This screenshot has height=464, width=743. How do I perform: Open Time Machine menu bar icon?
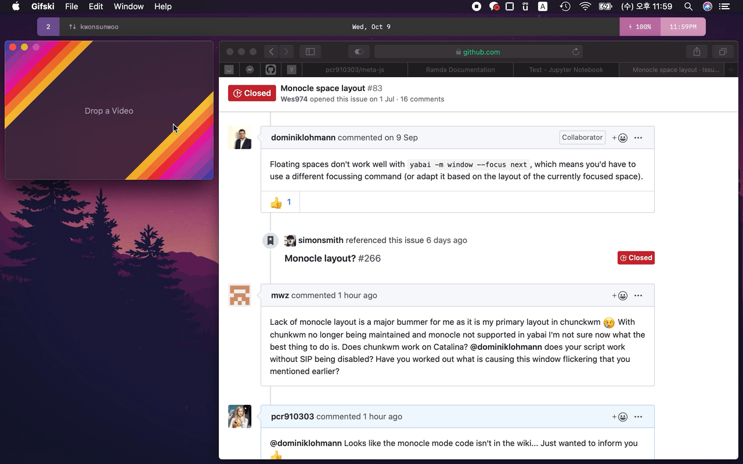click(565, 6)
